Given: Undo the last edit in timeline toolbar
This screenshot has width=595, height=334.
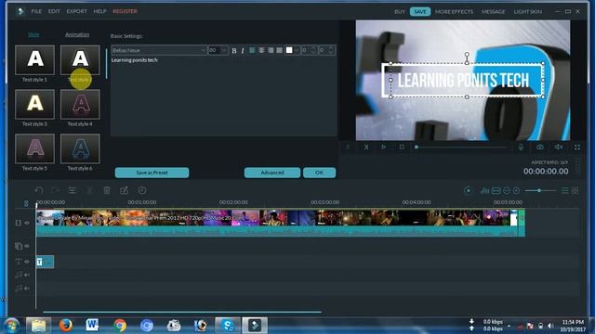Looking at the screenshot, I should 39,190.
